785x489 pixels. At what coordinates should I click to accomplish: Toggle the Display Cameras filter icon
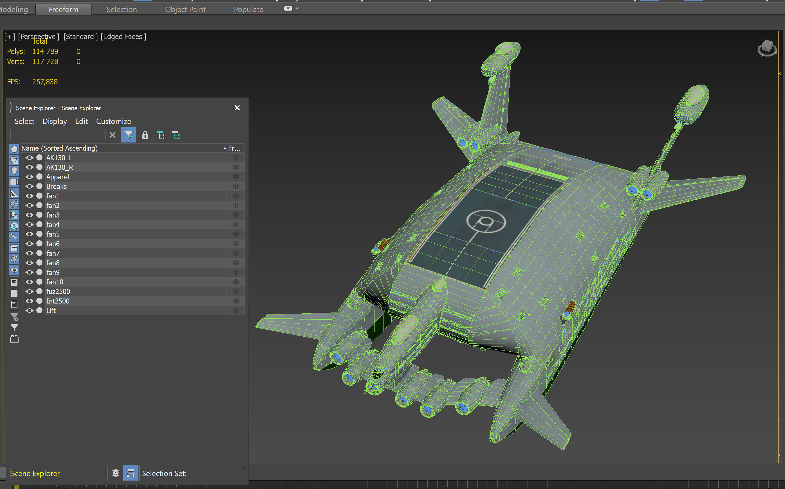pos(14,182)
